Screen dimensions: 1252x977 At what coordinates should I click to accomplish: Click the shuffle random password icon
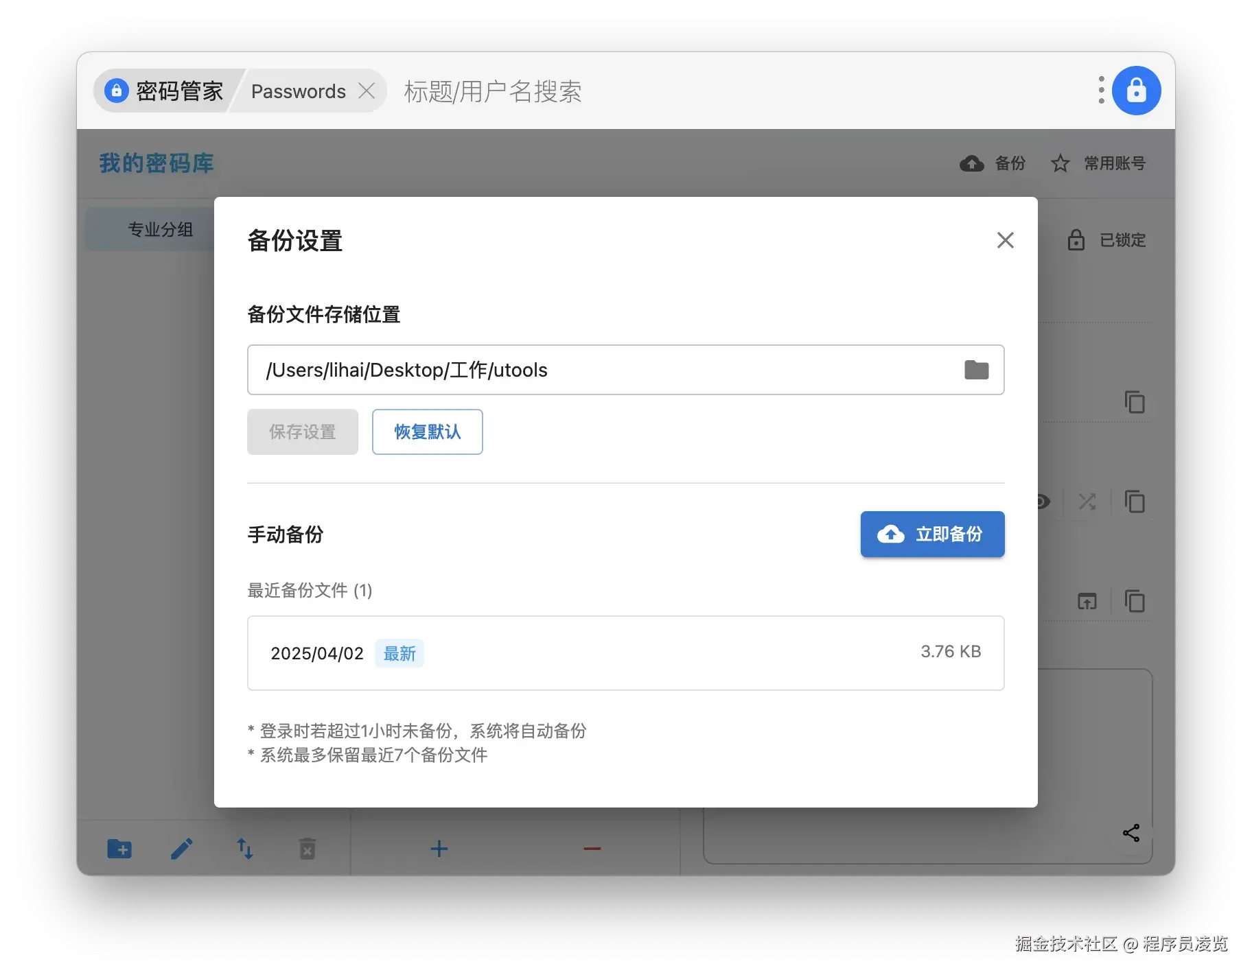click(1087, 502)
